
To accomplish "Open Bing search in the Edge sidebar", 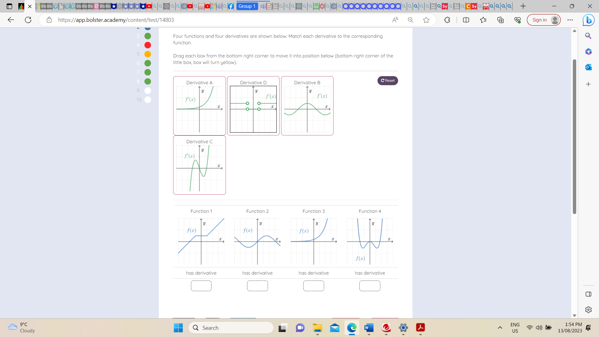I will point(588,36).
